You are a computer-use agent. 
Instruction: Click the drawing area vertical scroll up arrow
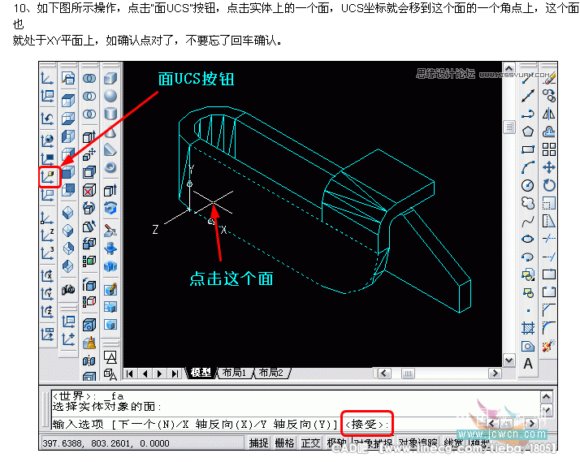[509, 68]
